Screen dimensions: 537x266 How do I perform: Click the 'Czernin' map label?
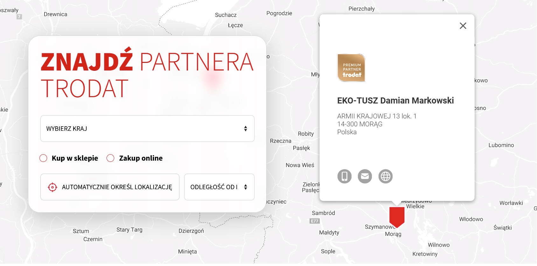pyautogui.click(x=93, y=239)
